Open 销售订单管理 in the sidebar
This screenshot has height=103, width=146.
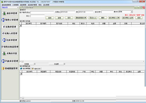click(10, 20)
